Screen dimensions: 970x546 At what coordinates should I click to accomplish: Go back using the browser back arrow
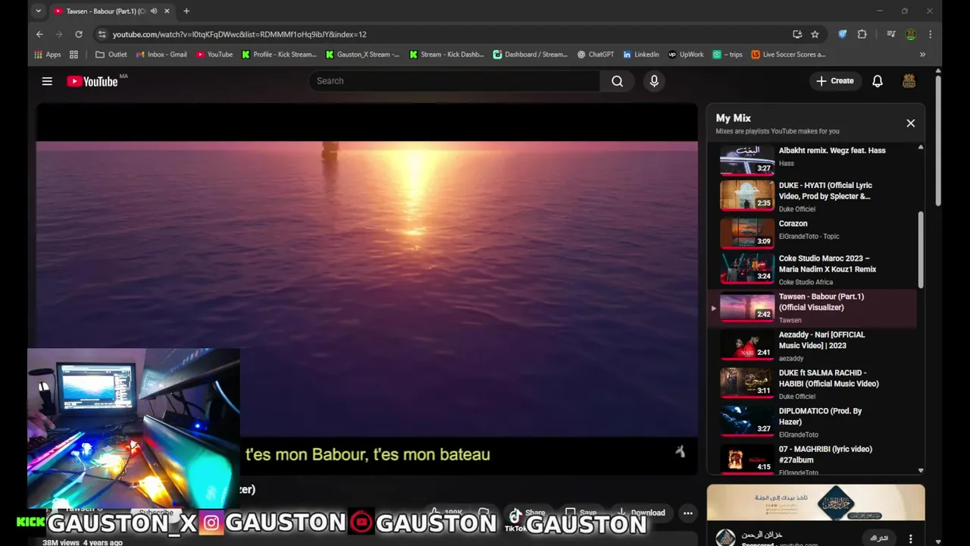pyautogui.click(x=39, y=34)
